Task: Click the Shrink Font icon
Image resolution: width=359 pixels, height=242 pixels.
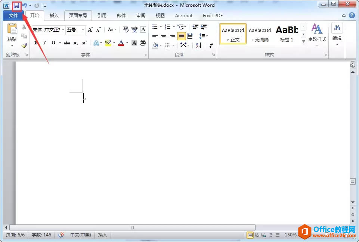Action: click(99, 30)
